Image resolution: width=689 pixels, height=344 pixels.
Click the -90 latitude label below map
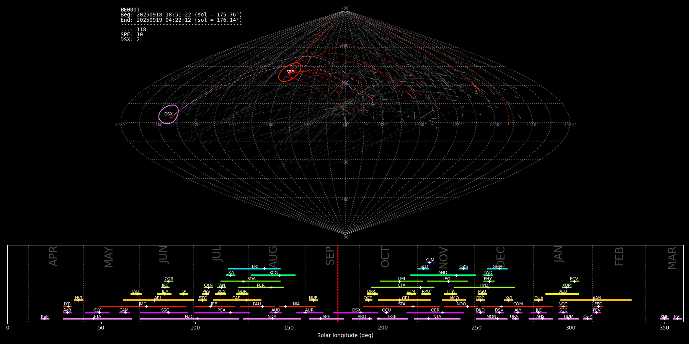tap(345, 237)
